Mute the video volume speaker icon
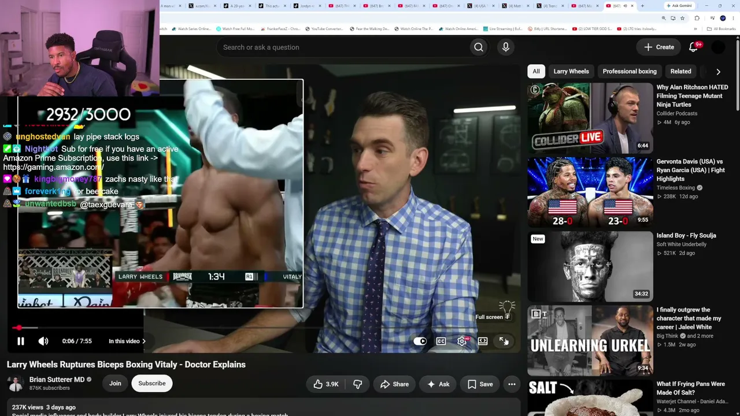The image size is (740, 416). (x=43, y=341)
